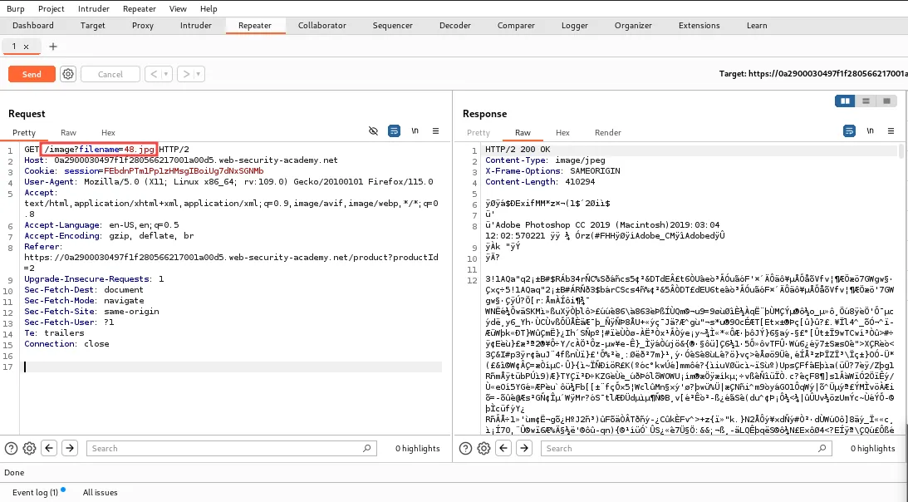Go to next match in Request search
The height and width of the screenshot is (502, 908).
tap(70, 448)
